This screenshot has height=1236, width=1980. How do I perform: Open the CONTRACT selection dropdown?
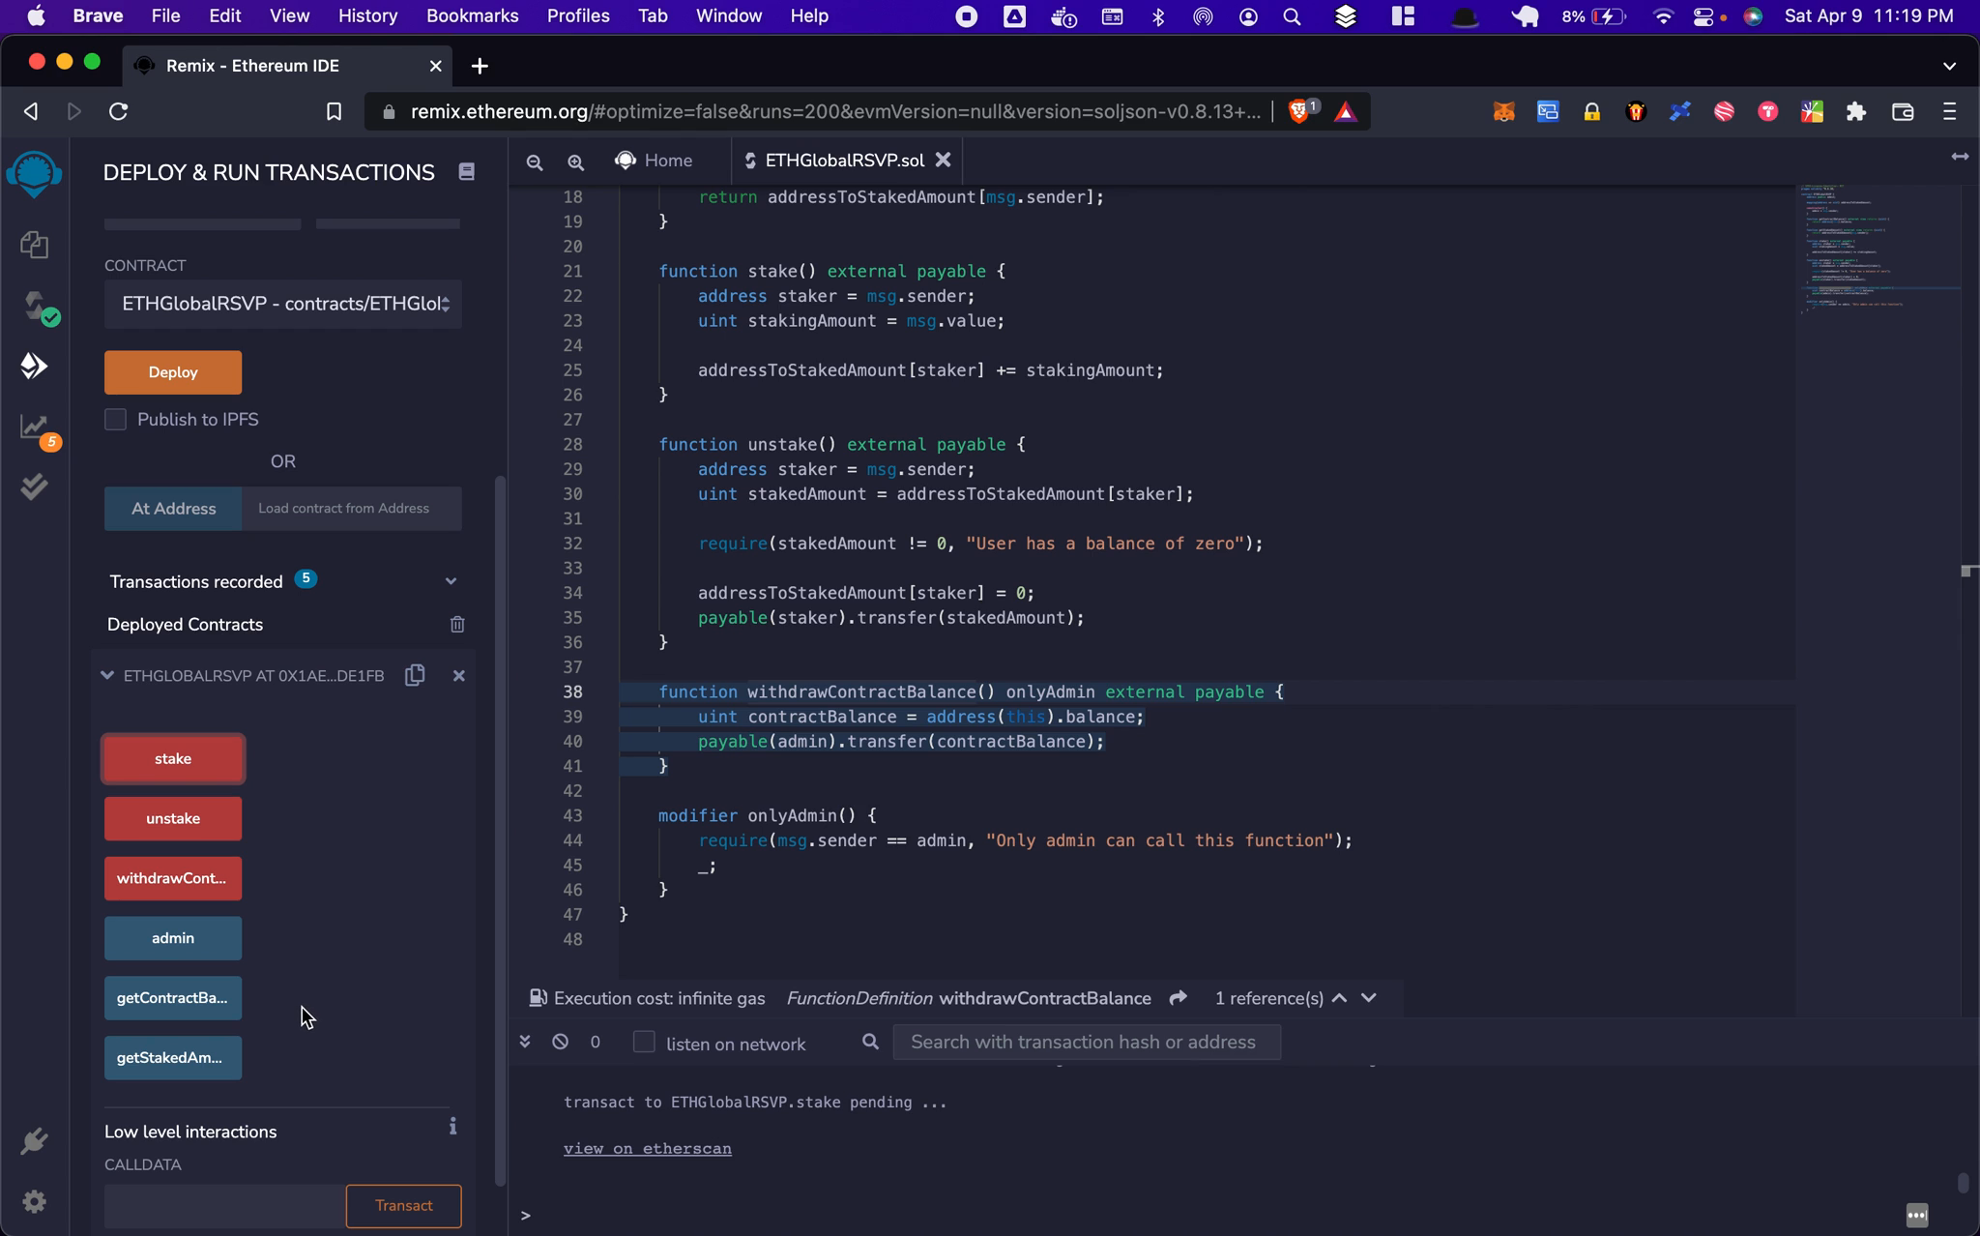point(283,304)
